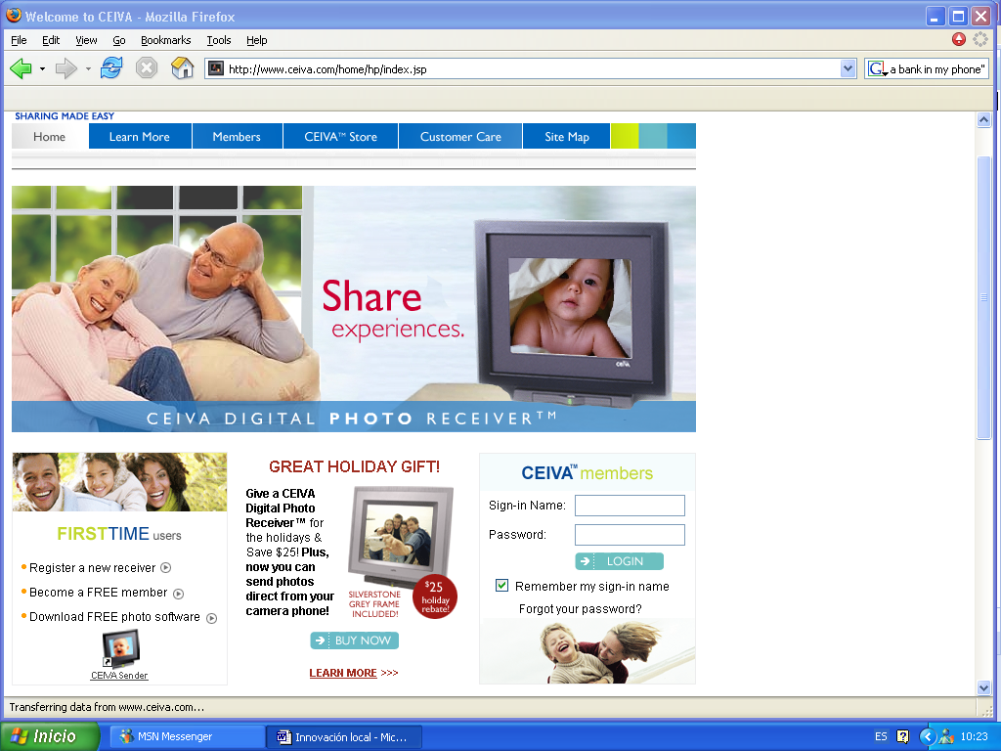Click the teal color block in nav bar

[x=652, y=136]
